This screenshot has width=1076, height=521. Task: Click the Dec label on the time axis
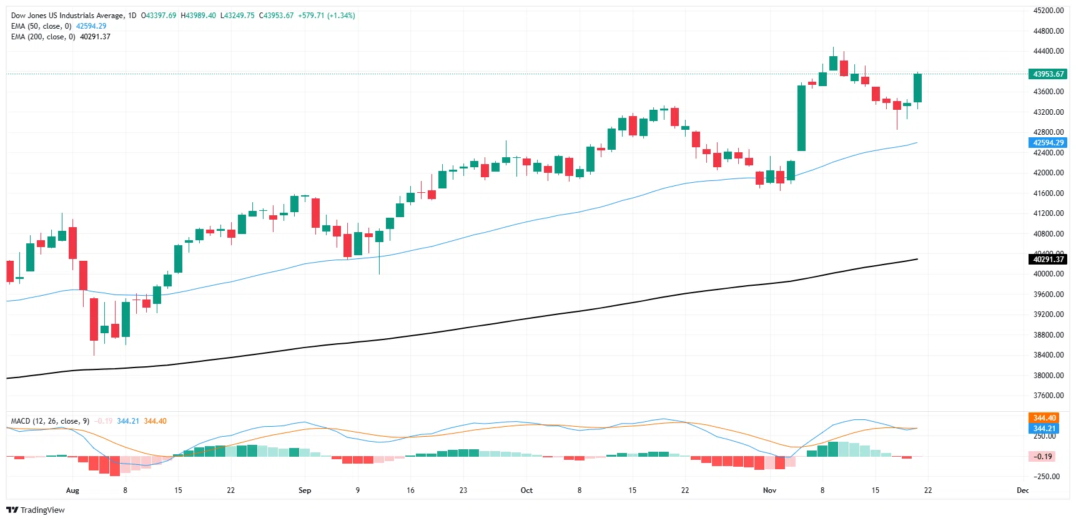tap(1022, 490)
